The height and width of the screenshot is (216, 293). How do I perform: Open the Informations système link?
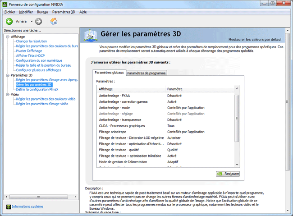pos(27,207)
